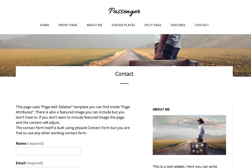
Task: Click the intro paragraph about Page with Sidebar
Action: click(x=73, y=115)
